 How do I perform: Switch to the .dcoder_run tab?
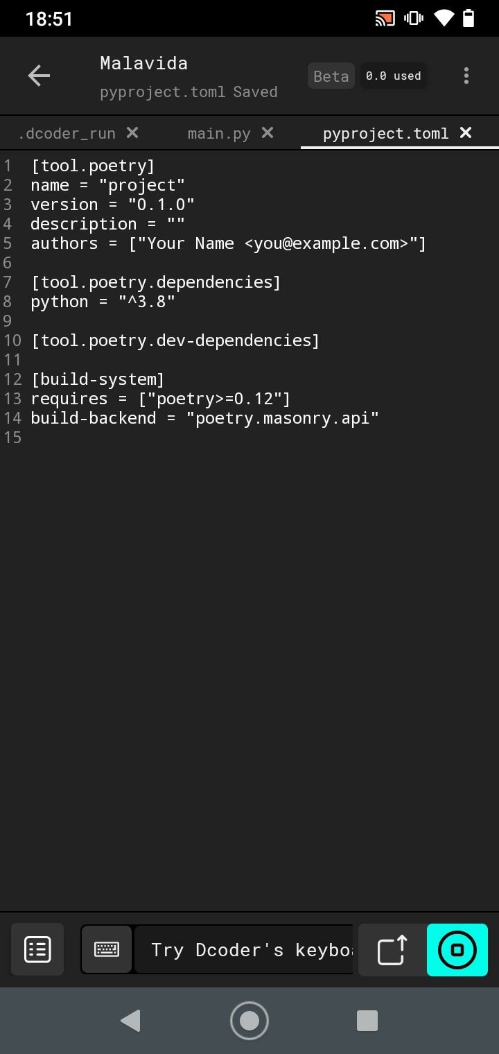(67, 133)
